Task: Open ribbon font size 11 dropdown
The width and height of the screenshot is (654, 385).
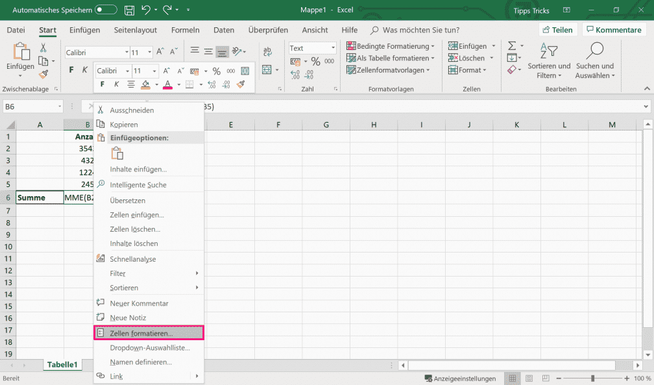Action: pyautogui.click(x=149, y=52)
